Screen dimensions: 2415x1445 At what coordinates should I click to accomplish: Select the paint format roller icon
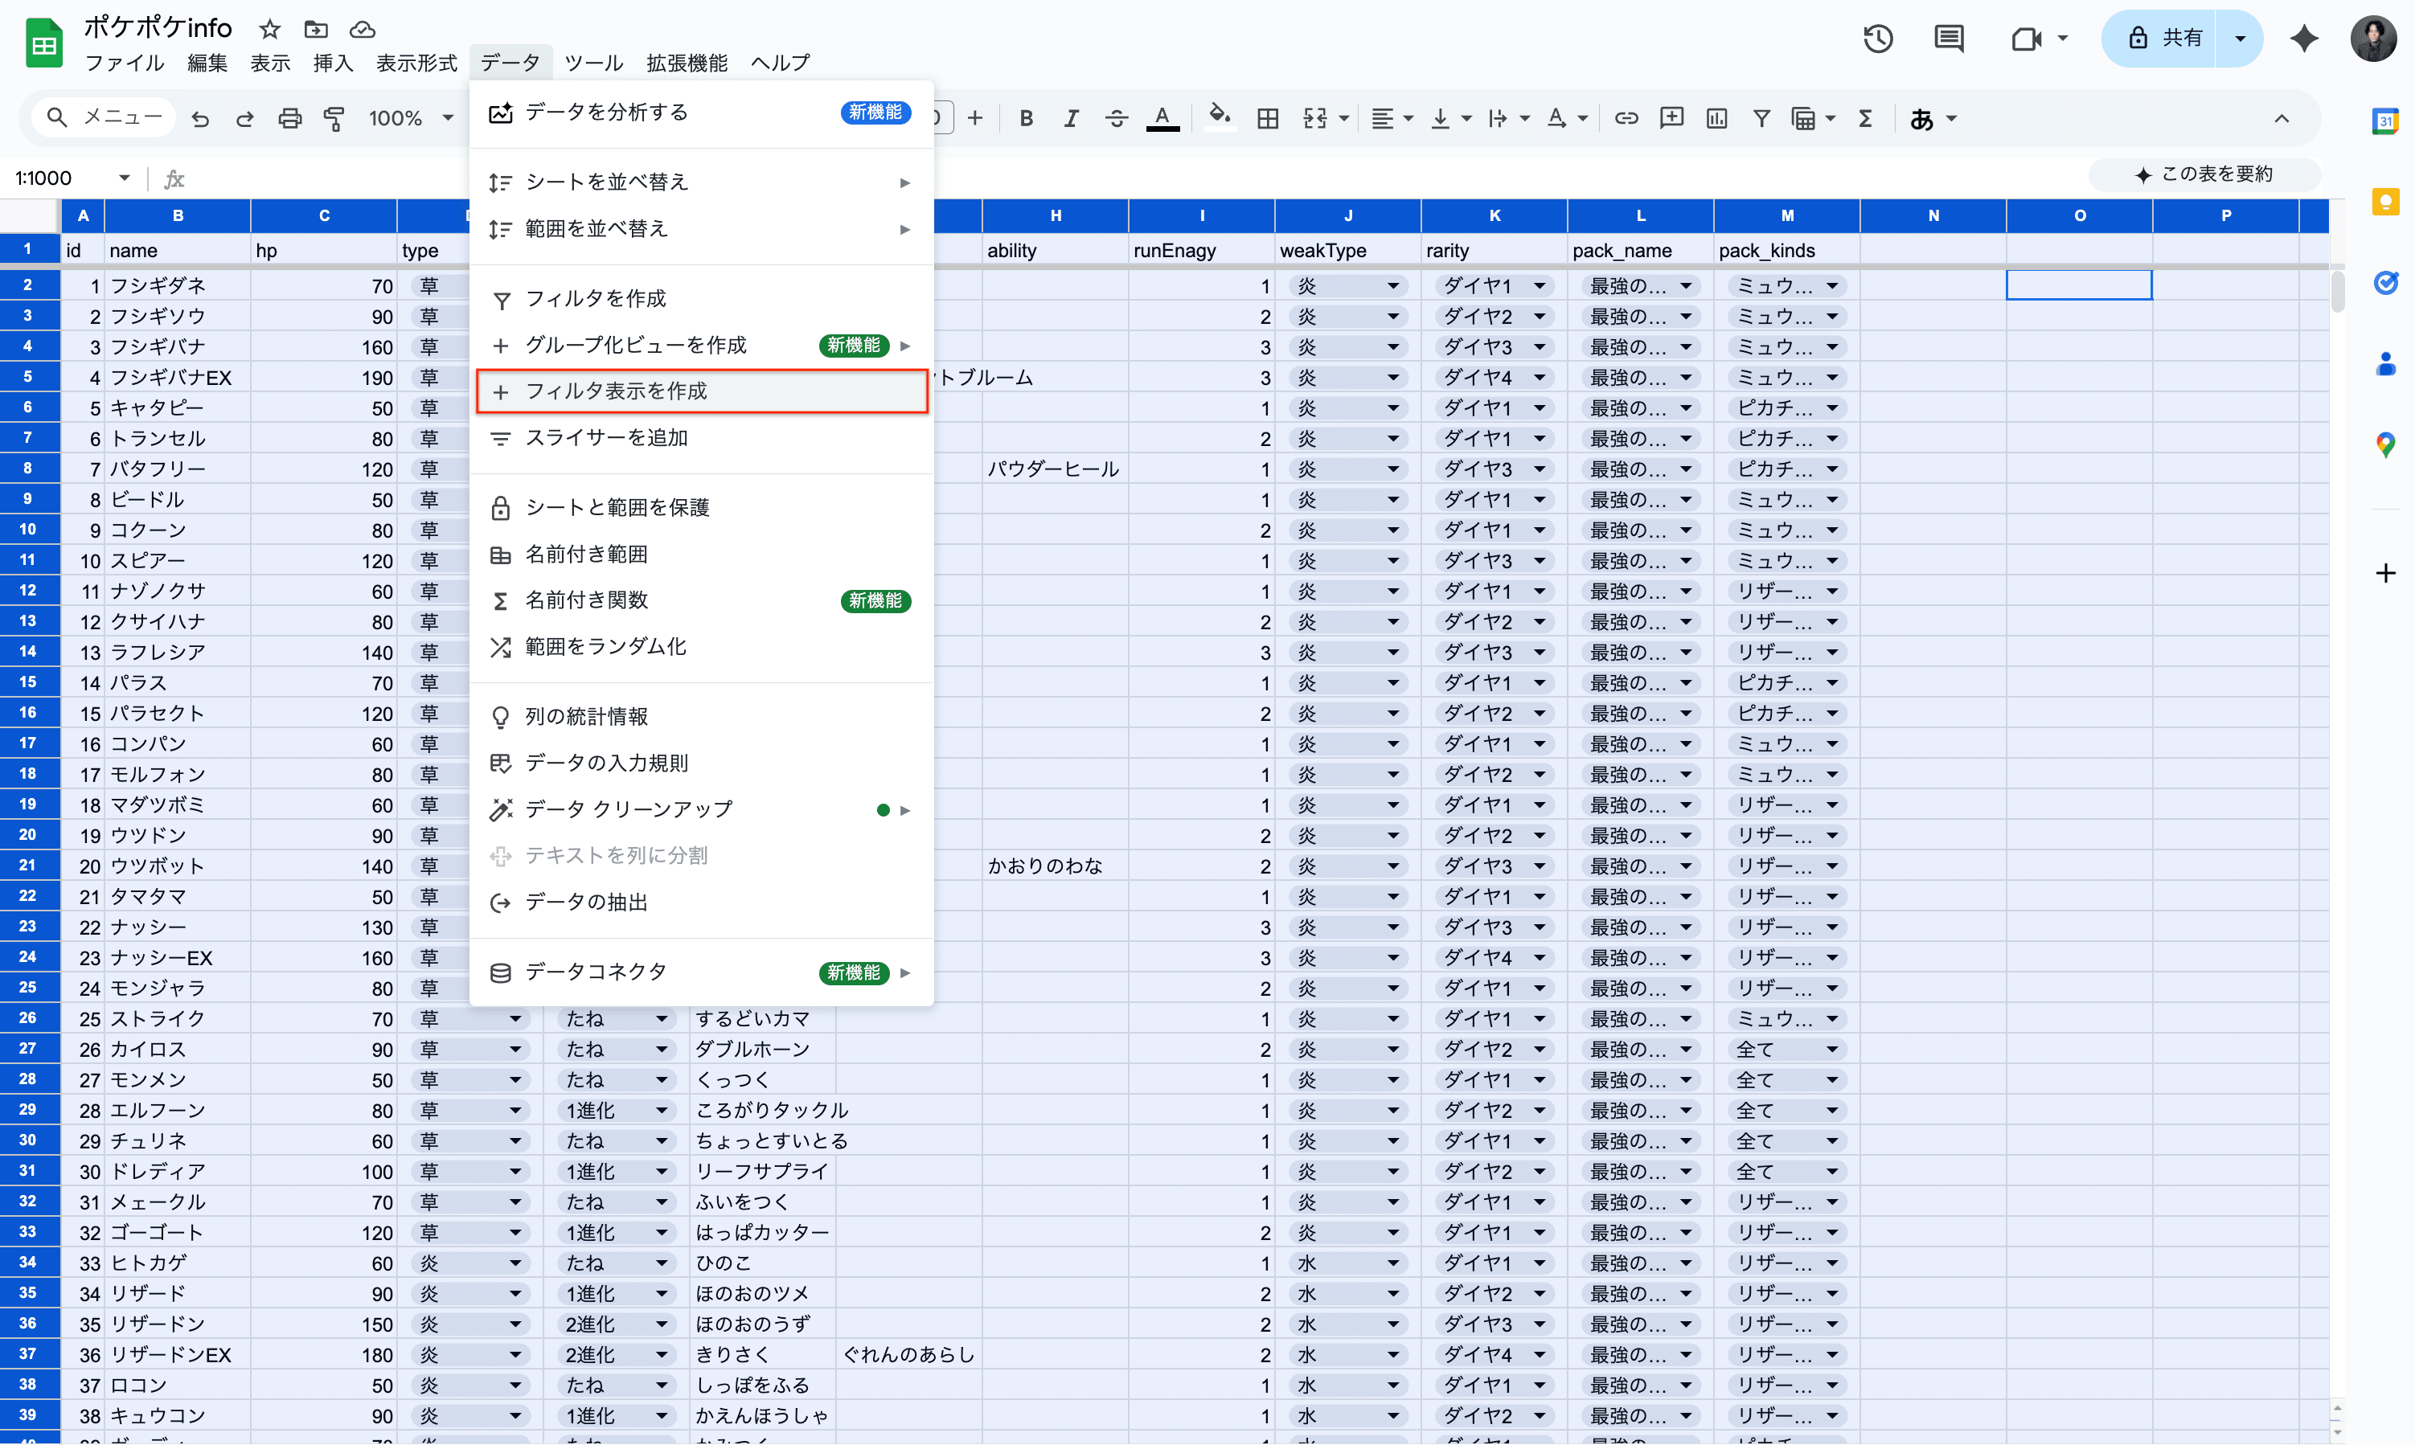[x=334, y=119]
